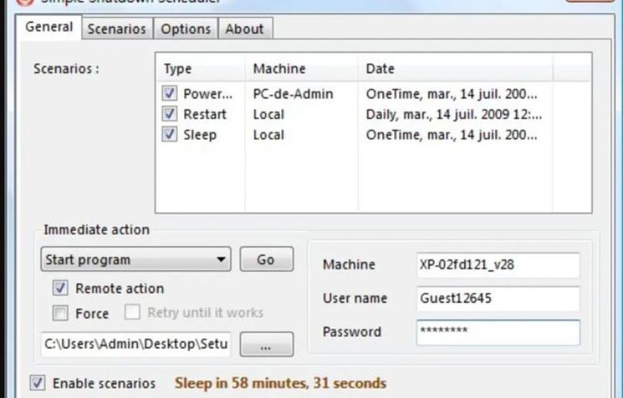Sort scenarios by Machine column header

tap(301, 68)
